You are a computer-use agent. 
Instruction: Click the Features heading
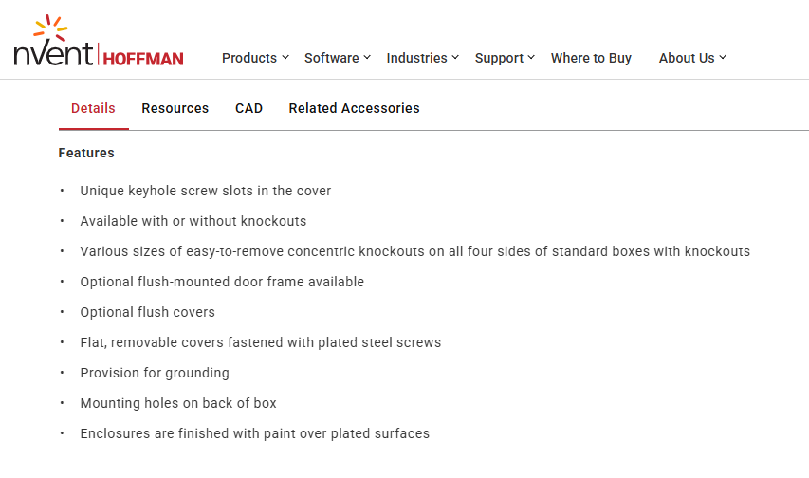click(86, 153)
